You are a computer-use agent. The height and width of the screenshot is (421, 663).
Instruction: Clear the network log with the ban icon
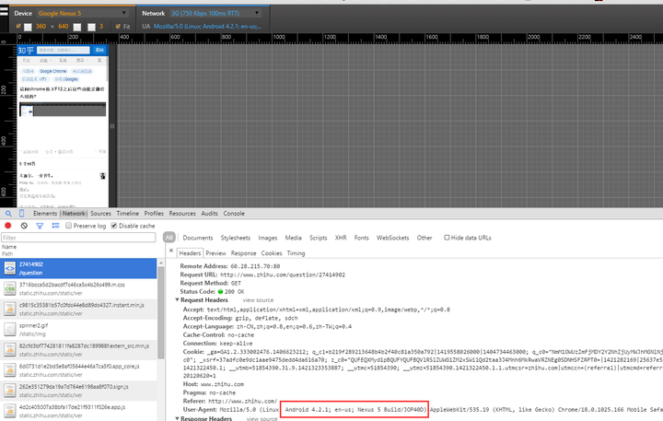pyautogui.click(x=24, y=226)
